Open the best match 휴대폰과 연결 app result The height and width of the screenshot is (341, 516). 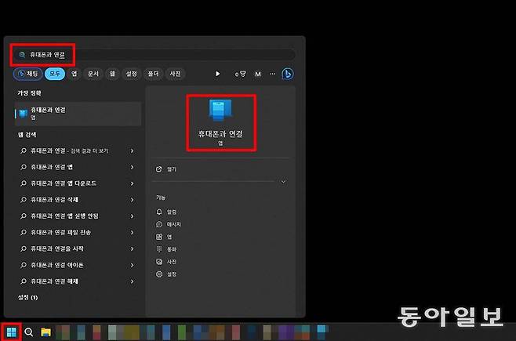click(x=78, y=114)
